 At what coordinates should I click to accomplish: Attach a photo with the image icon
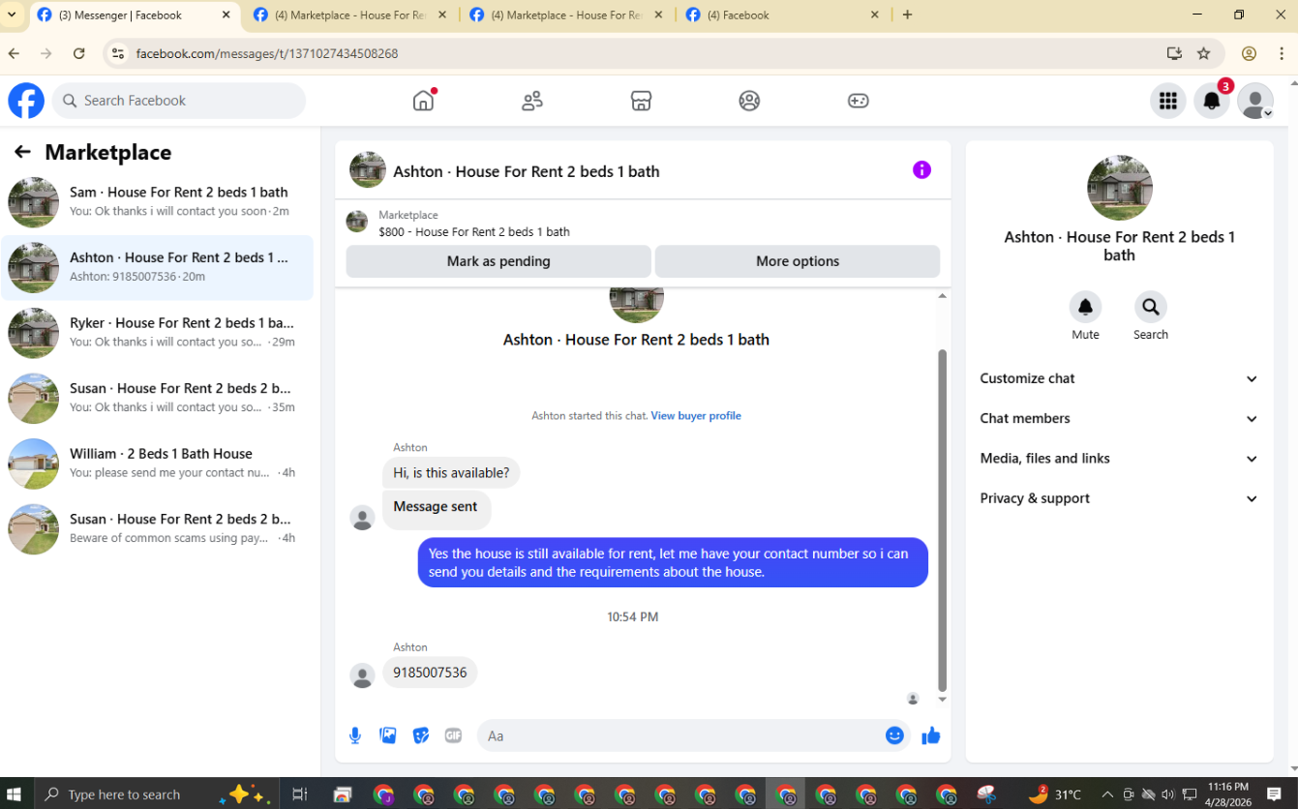pos(388,735)
